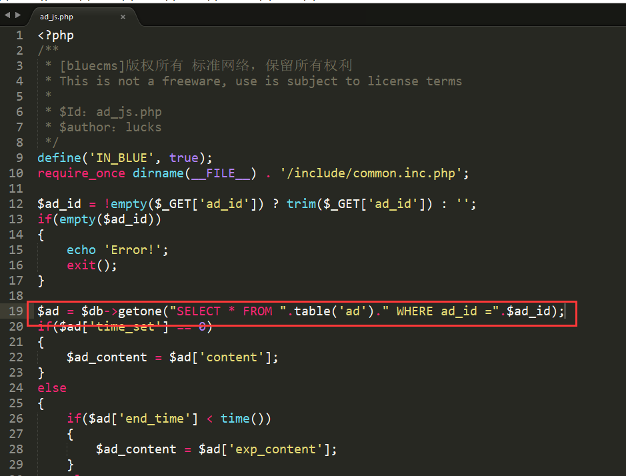Click table('ad') in line 19

[x=334, y=311]
